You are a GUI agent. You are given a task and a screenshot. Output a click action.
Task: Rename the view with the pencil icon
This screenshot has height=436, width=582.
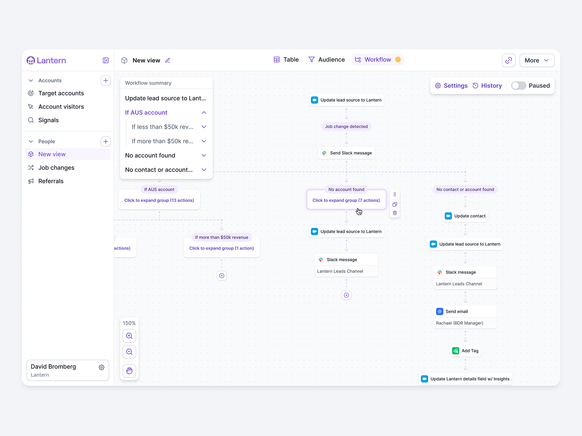pyautogui.click(x=168, y=60)
